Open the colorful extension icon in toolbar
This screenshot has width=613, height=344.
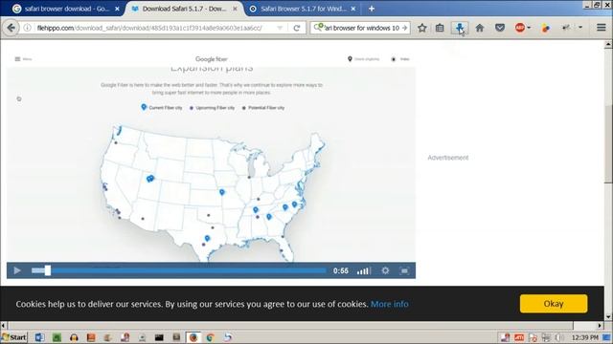click(x=546, y=28)
